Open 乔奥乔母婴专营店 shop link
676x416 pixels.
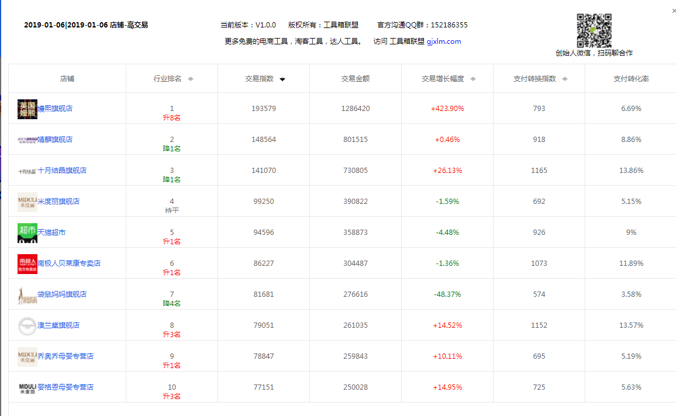click(65, 356)
